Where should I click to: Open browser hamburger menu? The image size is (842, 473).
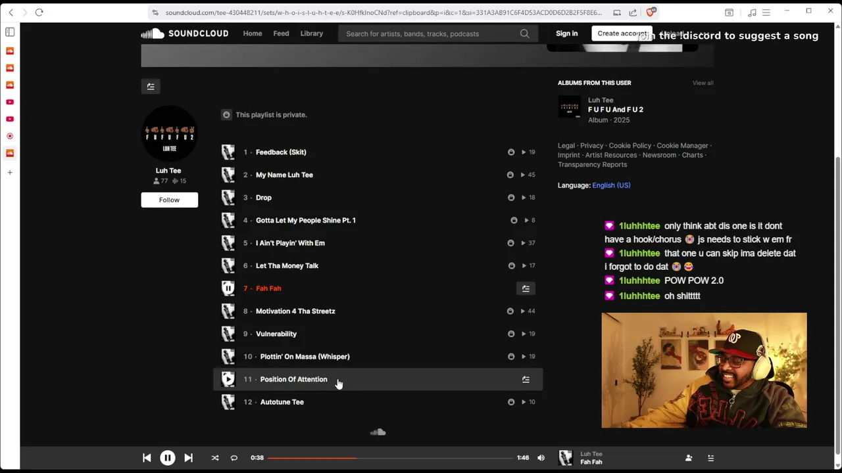766,12
